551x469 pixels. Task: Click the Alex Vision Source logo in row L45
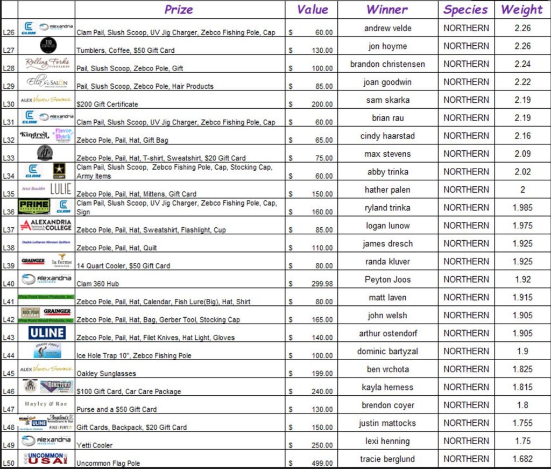[x=46, y=369]
